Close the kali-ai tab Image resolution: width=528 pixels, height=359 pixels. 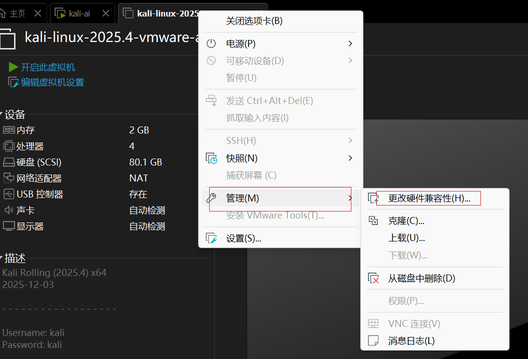tap(106, 13)
